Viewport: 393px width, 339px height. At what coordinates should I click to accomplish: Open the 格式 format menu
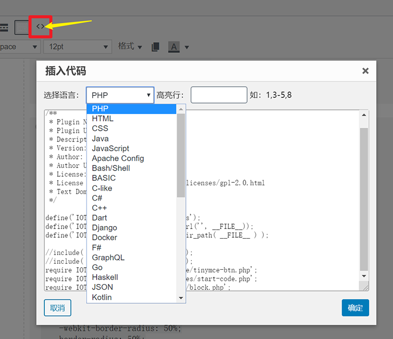point(130,46)
